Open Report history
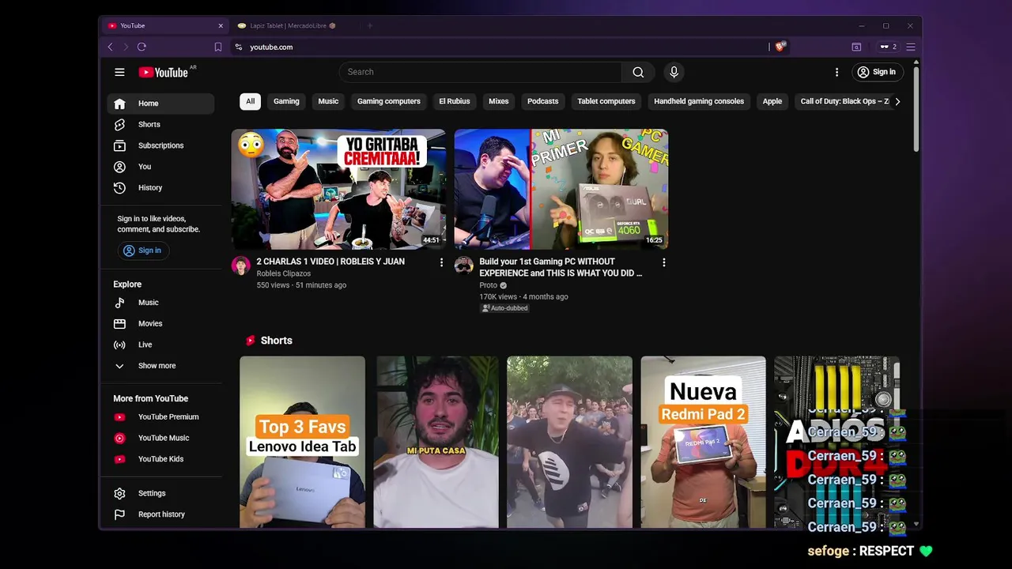The height and width of the screenshot is (569, 1012). point(160,514)
